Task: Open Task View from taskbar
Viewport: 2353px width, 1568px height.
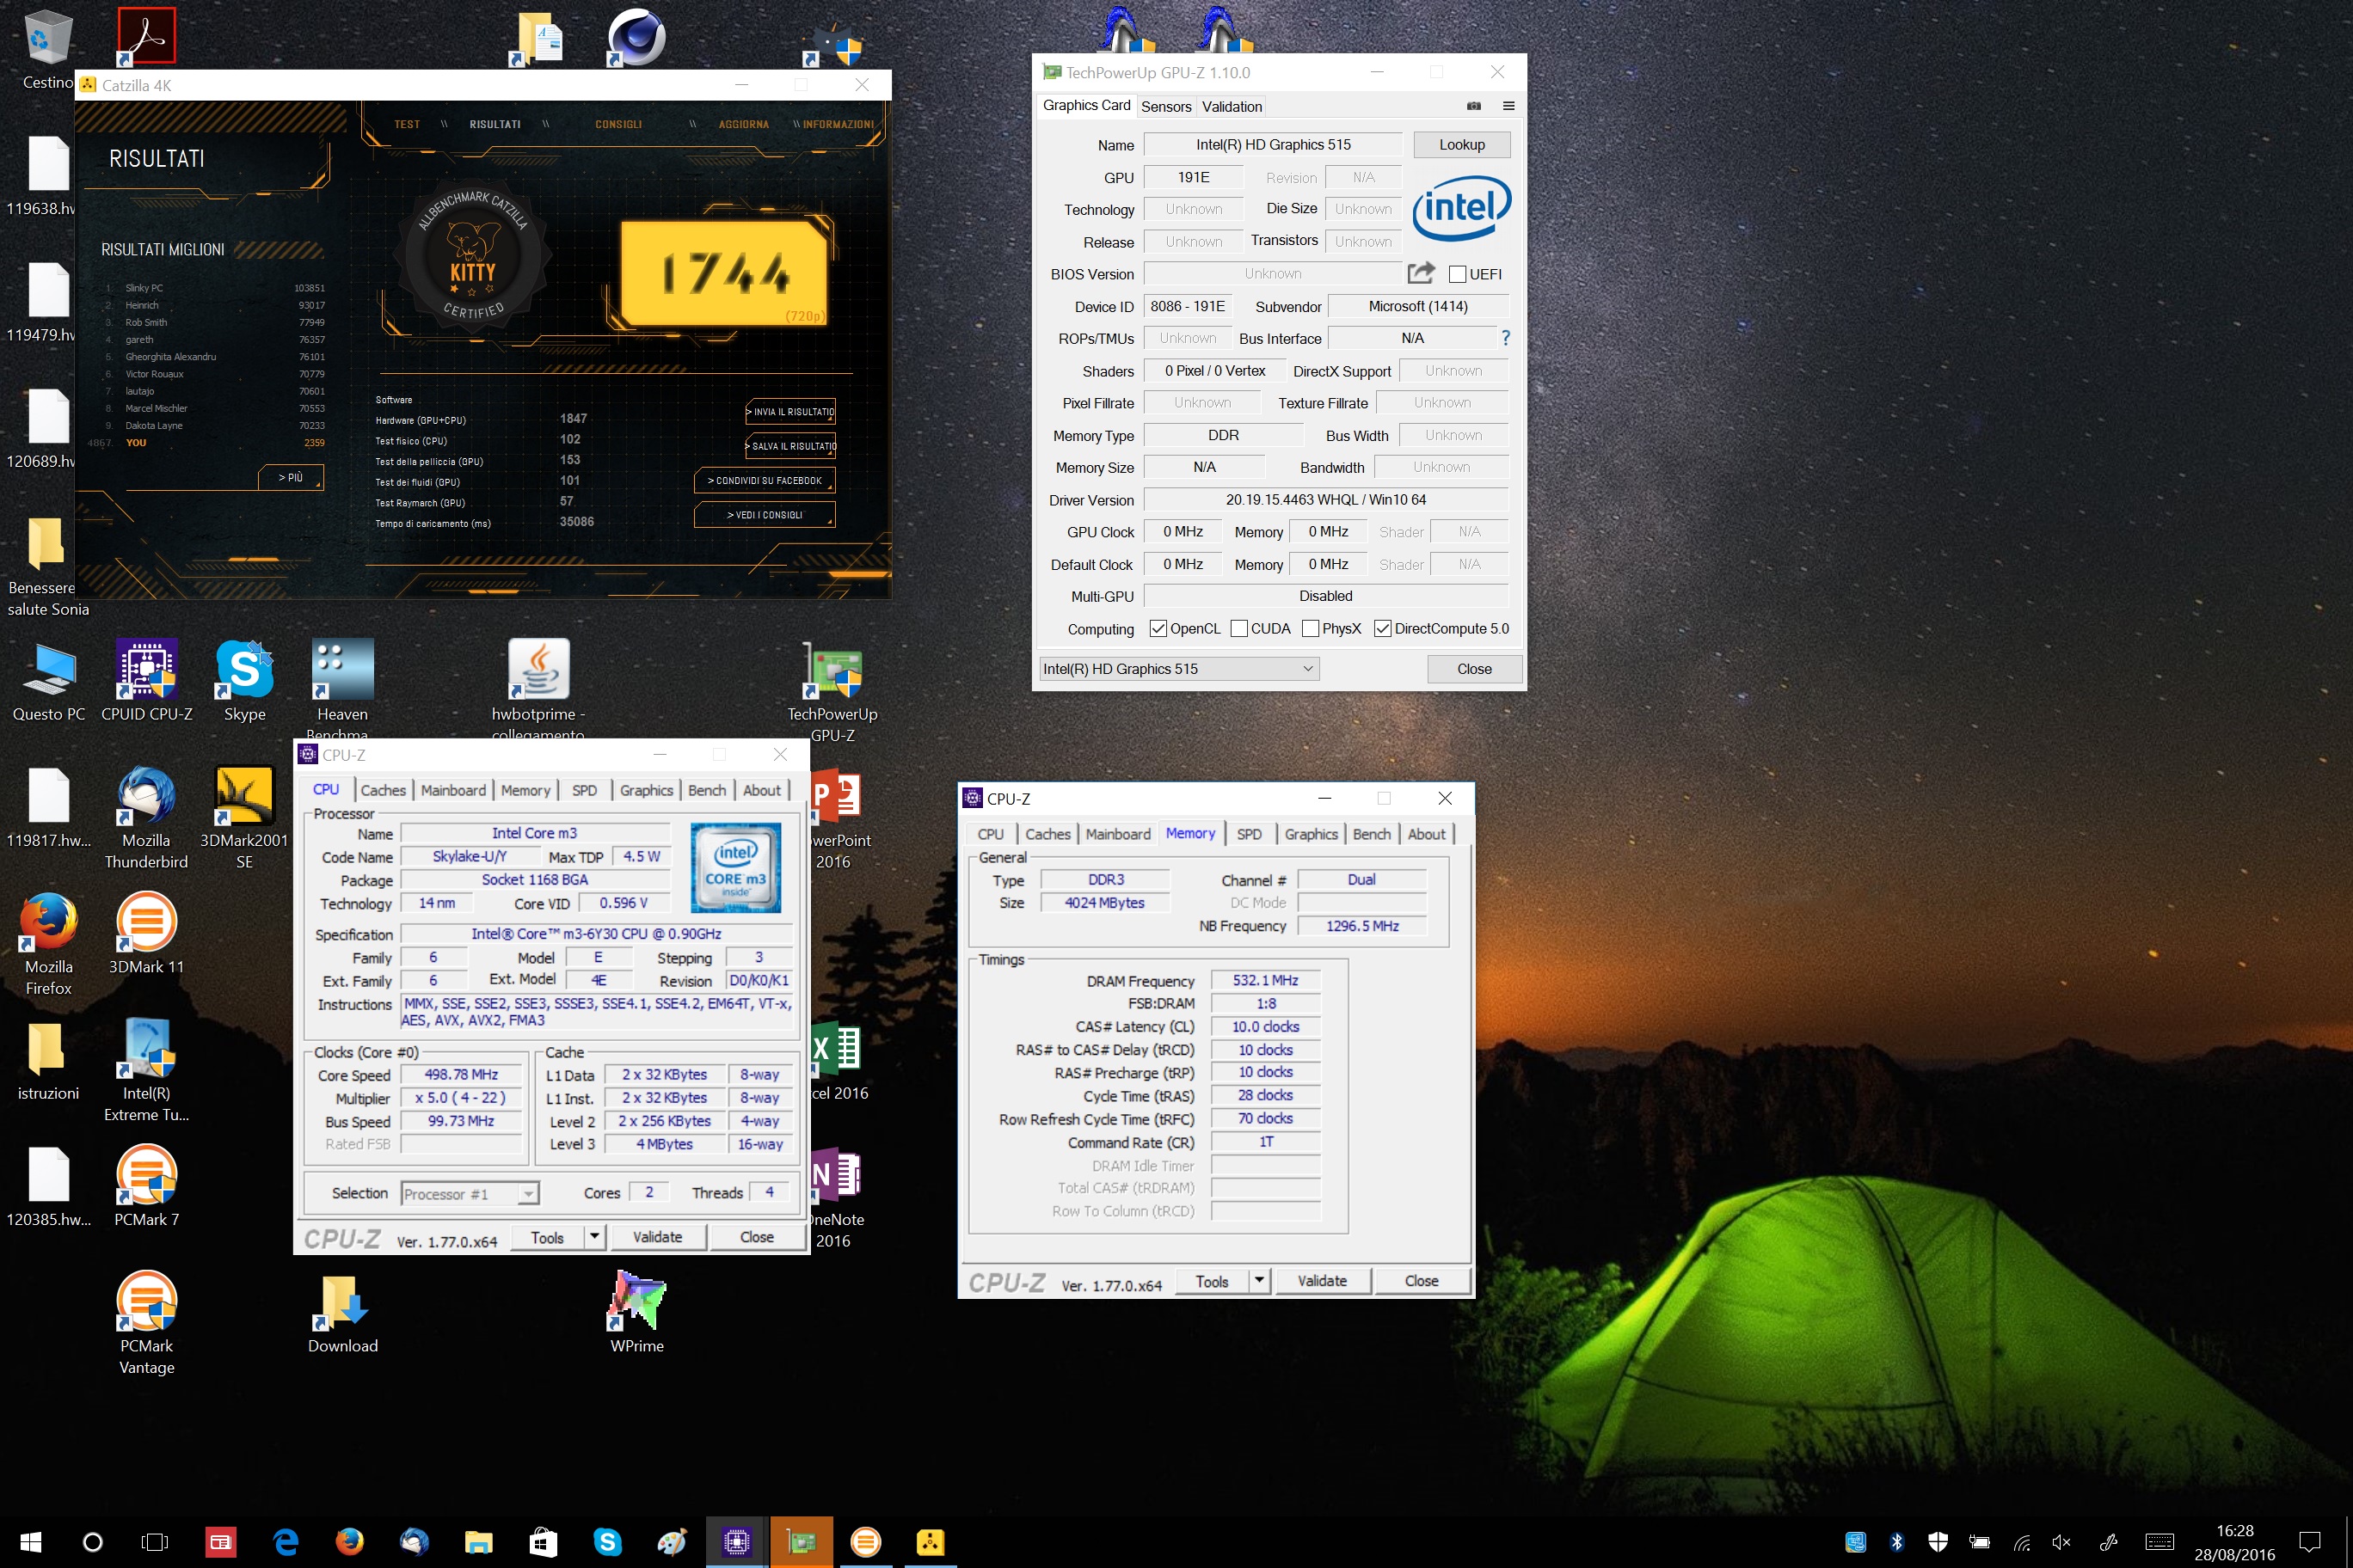Action: point(155,1541)
